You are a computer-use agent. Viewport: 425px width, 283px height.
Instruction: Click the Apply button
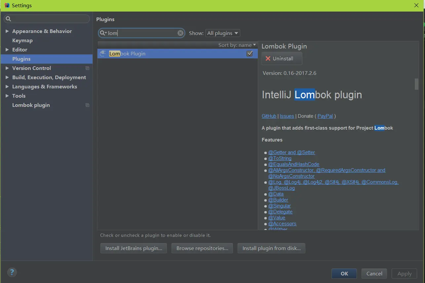point(405,273)
